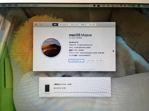
Task: Open the ウインドウ menu
Action: pyautogui.click(x=25, y=5)
